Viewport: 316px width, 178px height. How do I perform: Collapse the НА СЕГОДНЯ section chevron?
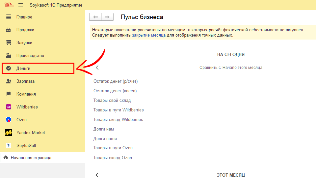97,68
